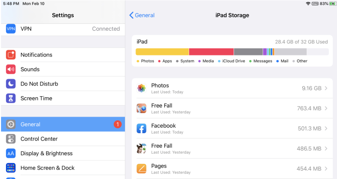Tap the '486.5 MB' size value

[309, 149]
